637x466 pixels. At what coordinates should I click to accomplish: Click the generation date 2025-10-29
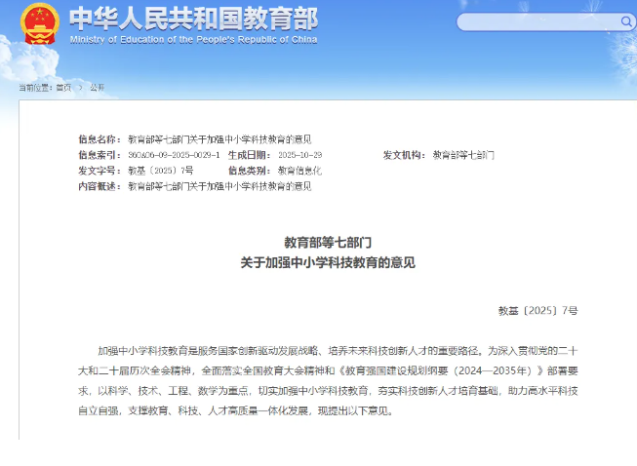click(299, 155)
